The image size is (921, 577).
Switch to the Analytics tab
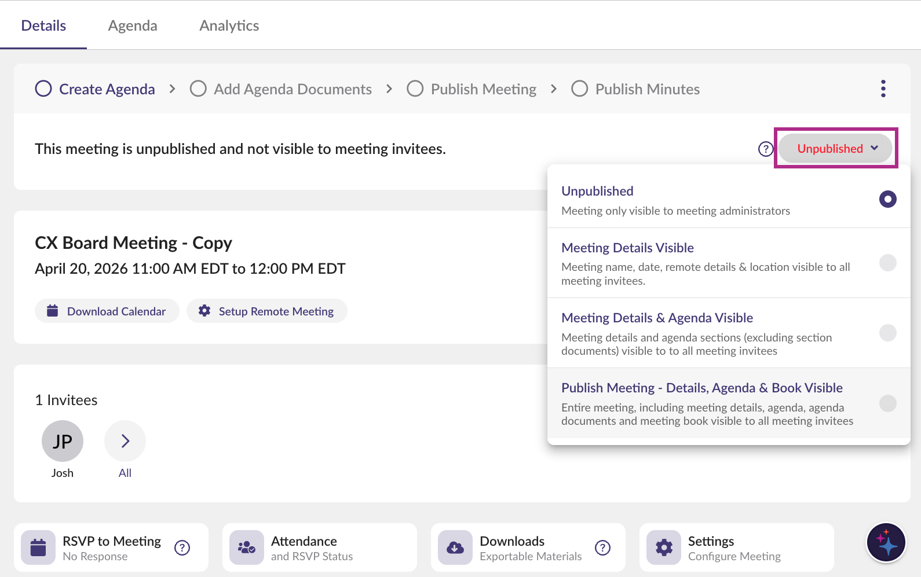[x=229, y=25]
